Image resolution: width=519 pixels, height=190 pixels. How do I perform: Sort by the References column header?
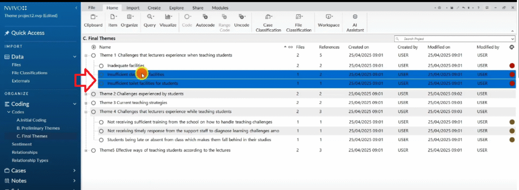coord(329,47)
